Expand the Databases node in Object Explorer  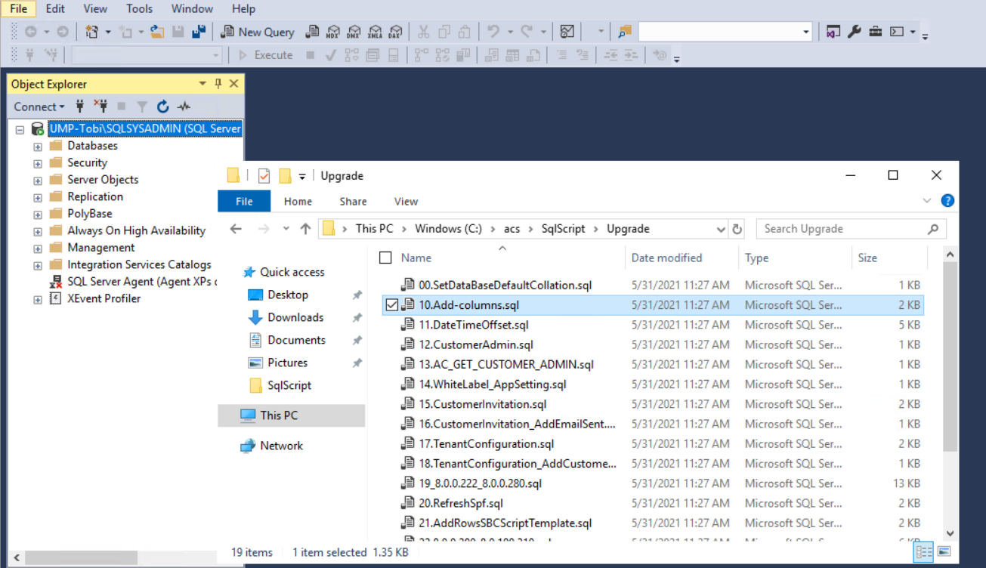coord(38,146)
